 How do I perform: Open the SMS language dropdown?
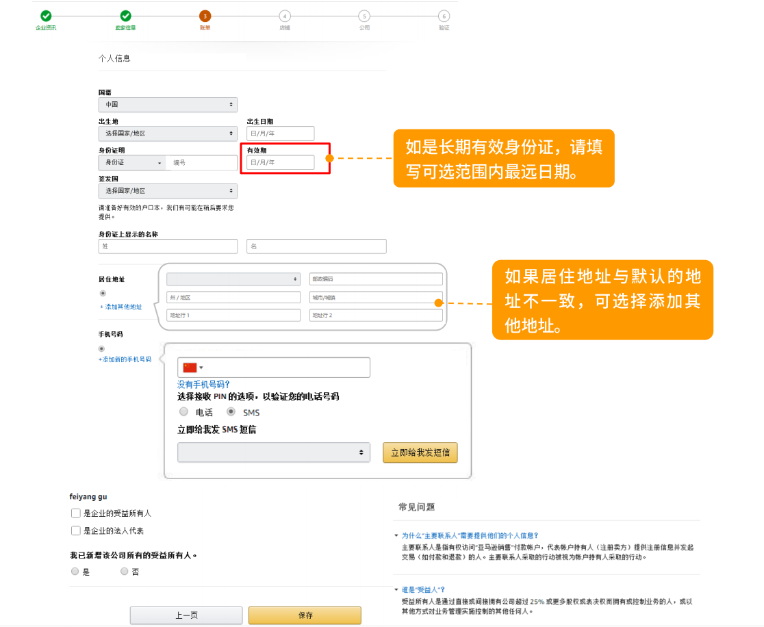pos(273,452)
